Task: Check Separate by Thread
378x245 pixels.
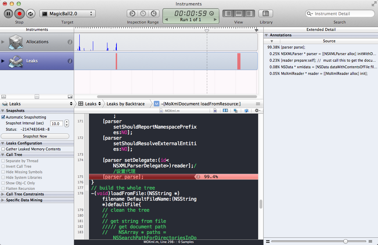Action: [x=3, y=160]
